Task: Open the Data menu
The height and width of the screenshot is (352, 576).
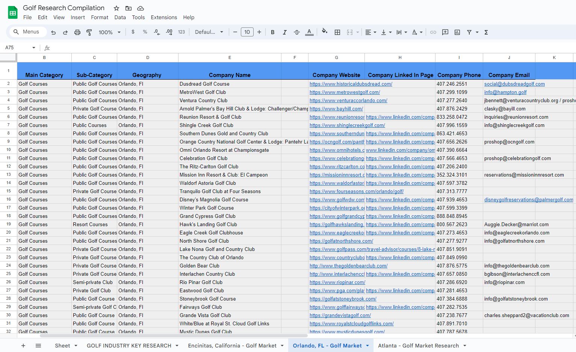Action: [x=120, y=17]
